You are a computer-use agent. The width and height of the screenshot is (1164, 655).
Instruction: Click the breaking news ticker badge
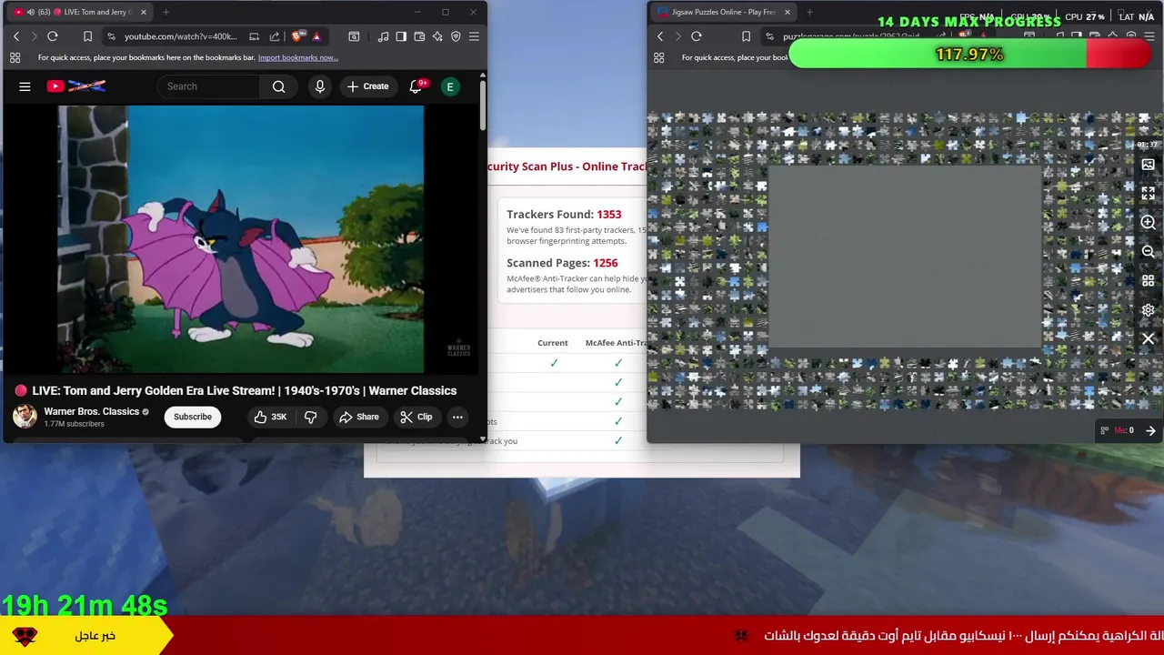pos(85,636)
